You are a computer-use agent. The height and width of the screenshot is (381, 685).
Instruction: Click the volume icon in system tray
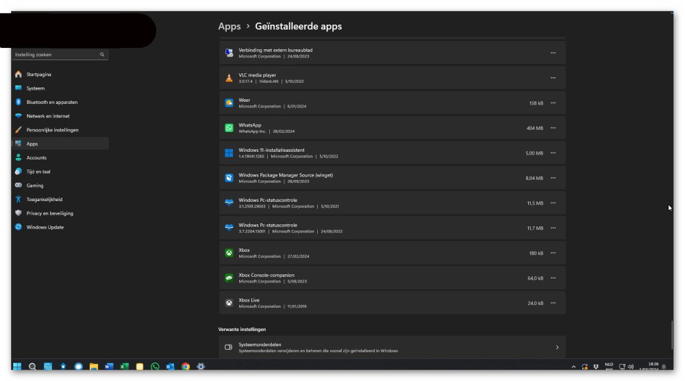(630, 367)
